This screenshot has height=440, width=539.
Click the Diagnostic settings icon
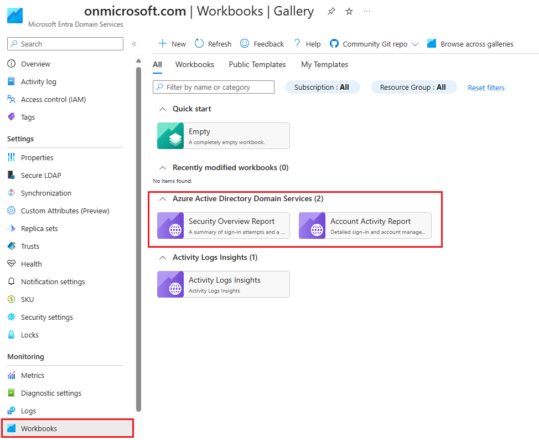coord(11,393)
